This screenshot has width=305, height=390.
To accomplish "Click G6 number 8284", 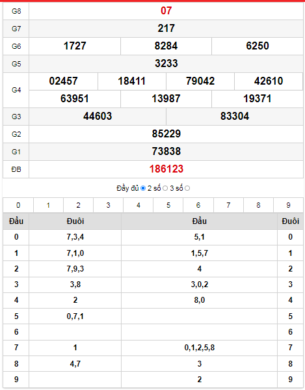I will pos(166,46).
